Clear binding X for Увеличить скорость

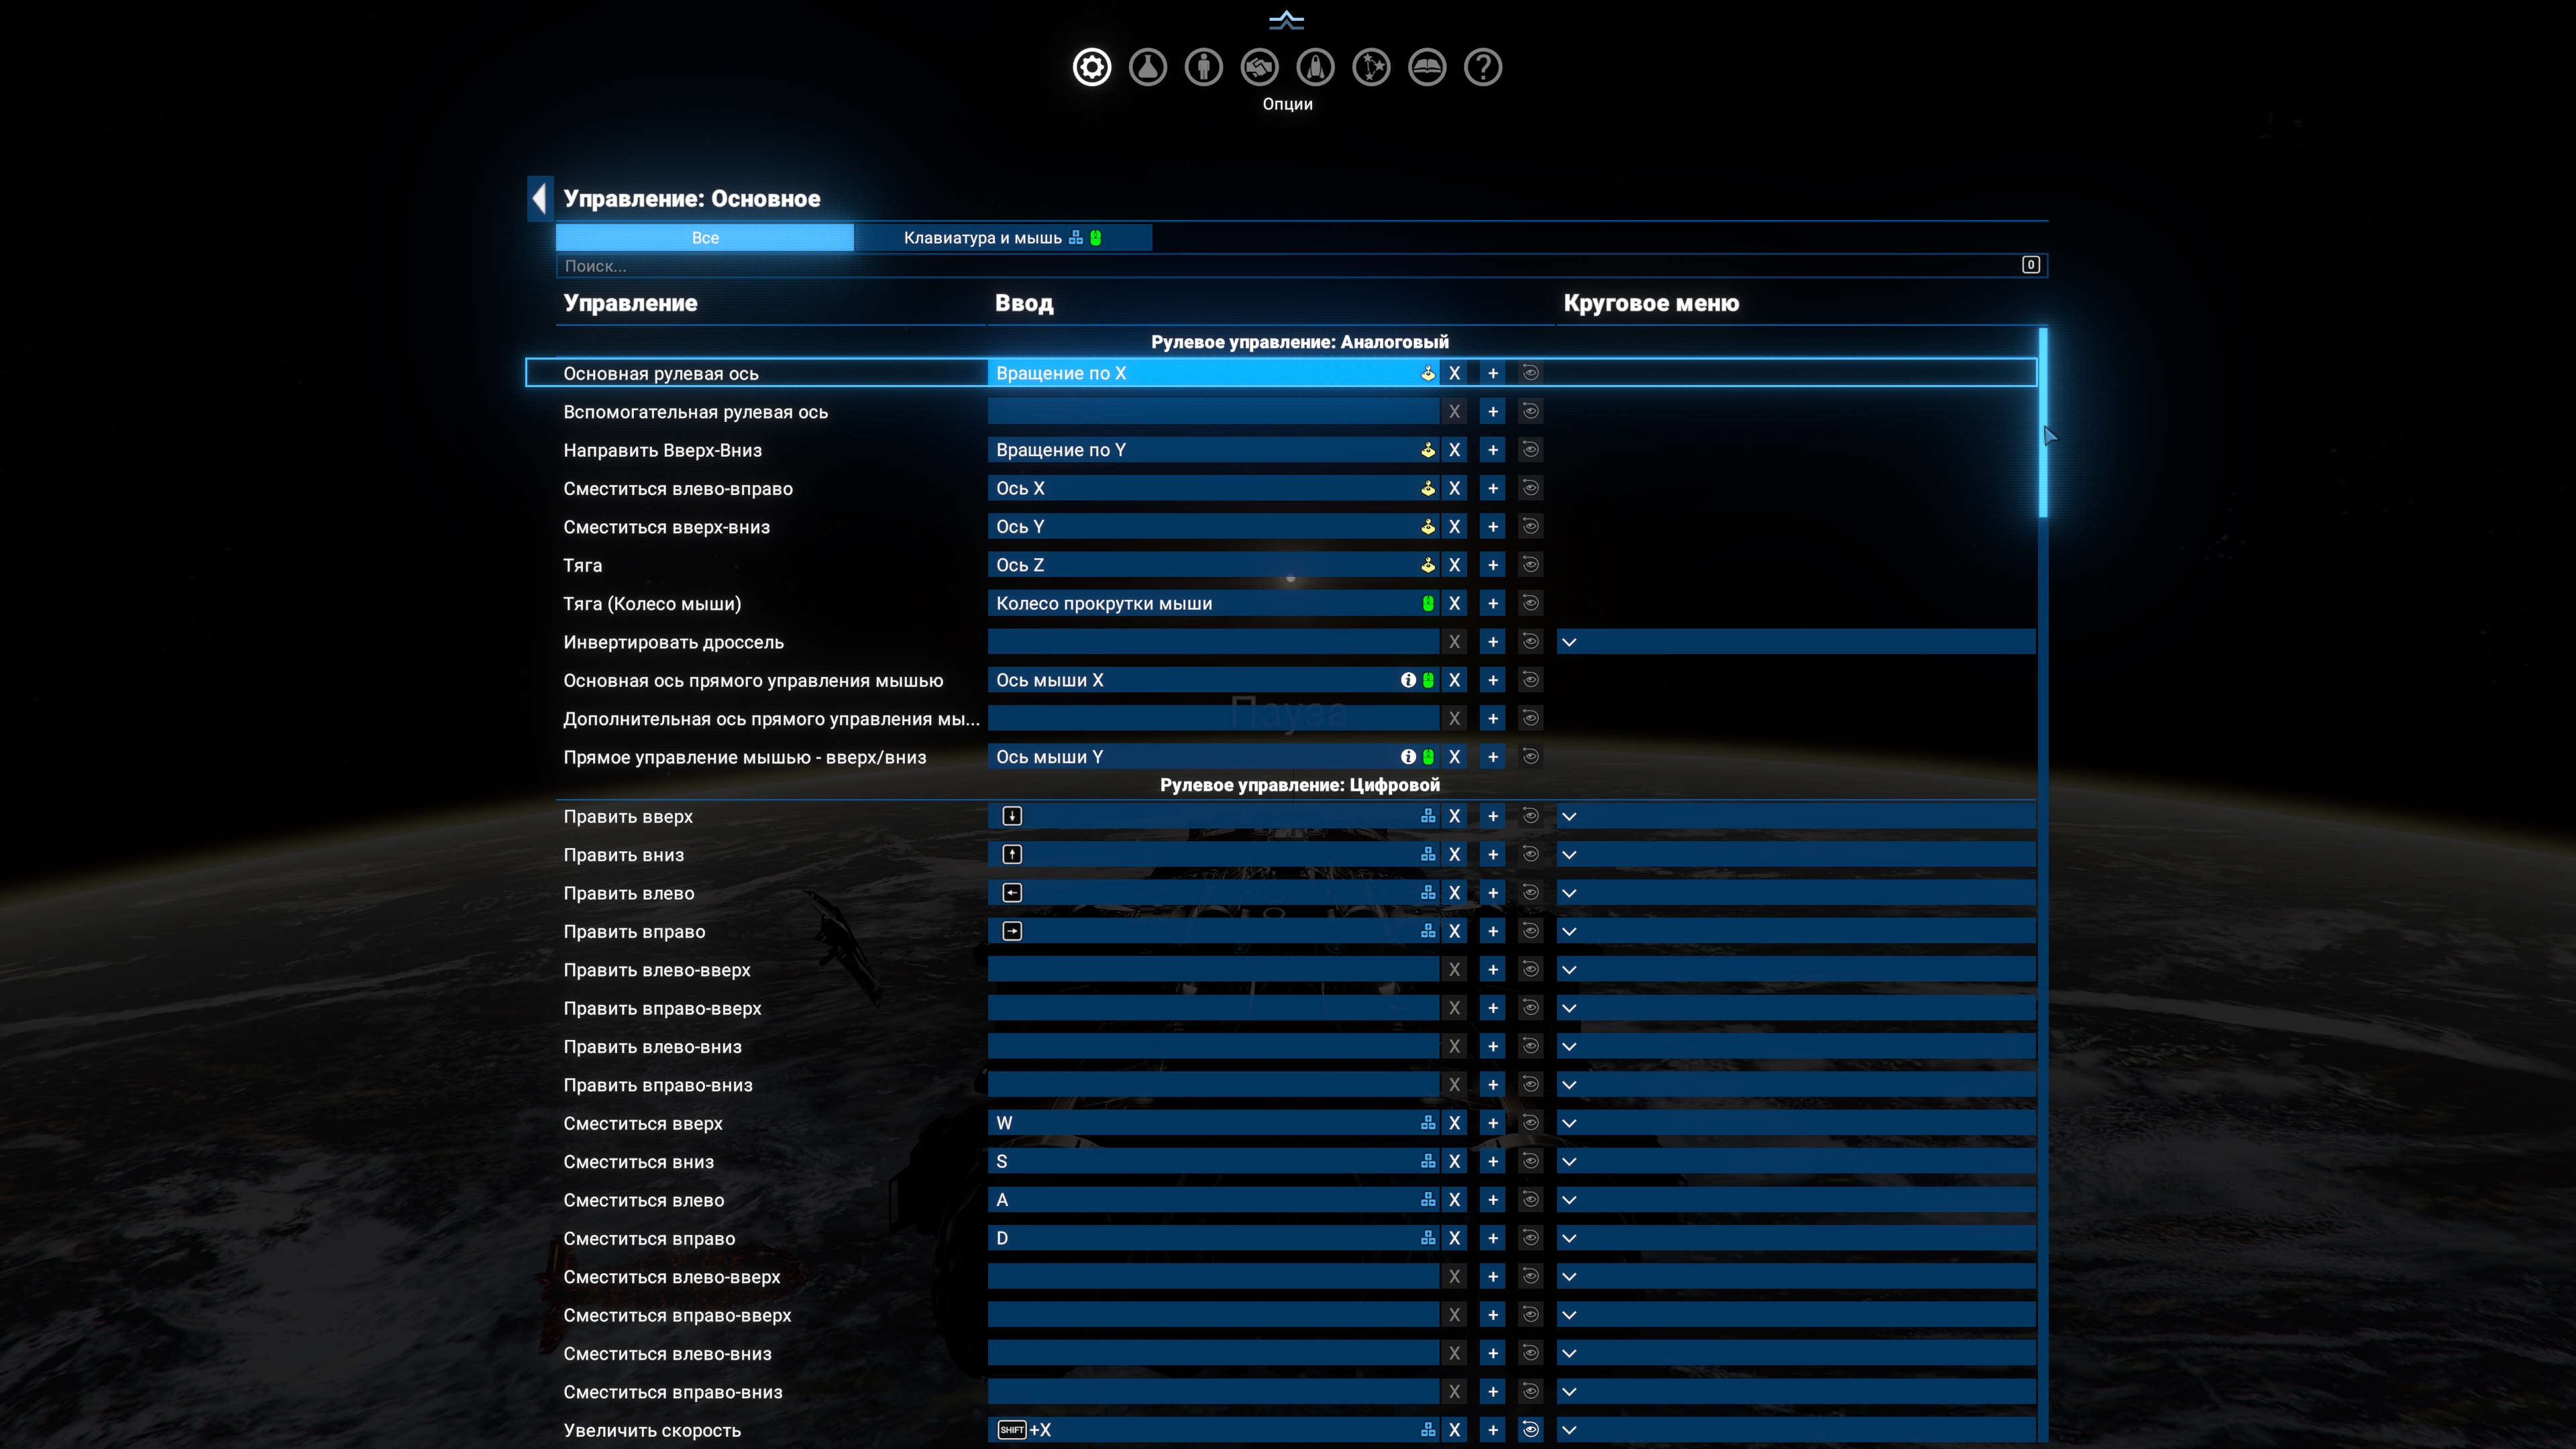click(x=1455, y=1430)
